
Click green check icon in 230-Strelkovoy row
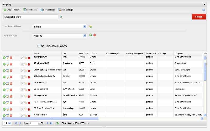pos(4,77)
